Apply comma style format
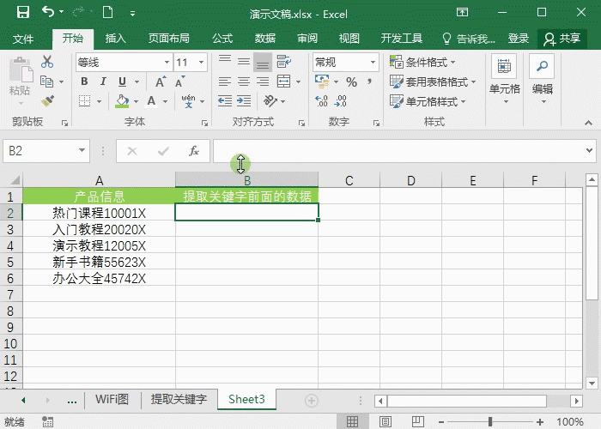Image resolution: width=601 pixels, height=429 pixels. pyautogui.click(x=369, y=82)
